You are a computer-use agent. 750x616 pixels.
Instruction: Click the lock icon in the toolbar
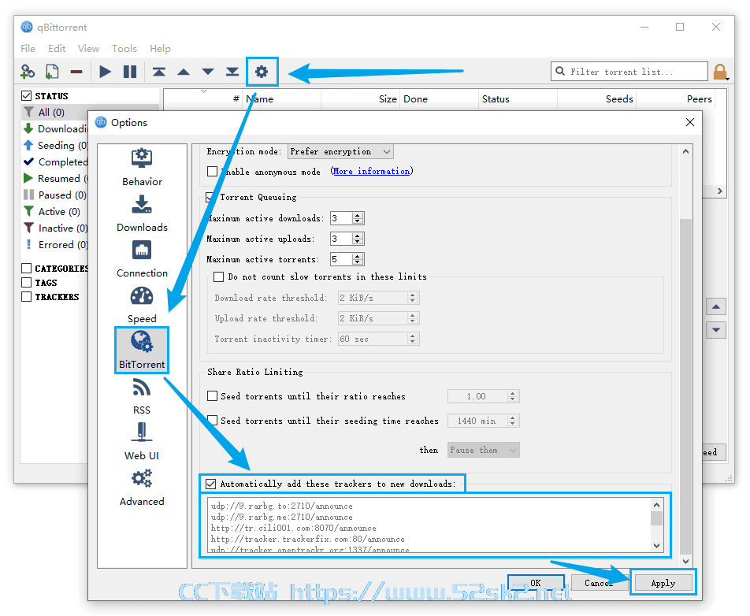click(720, 72)
